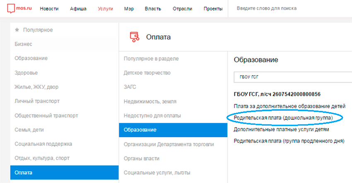
Task: Open Плата за дополнительное образование детей
Action: tap(289, 106)
